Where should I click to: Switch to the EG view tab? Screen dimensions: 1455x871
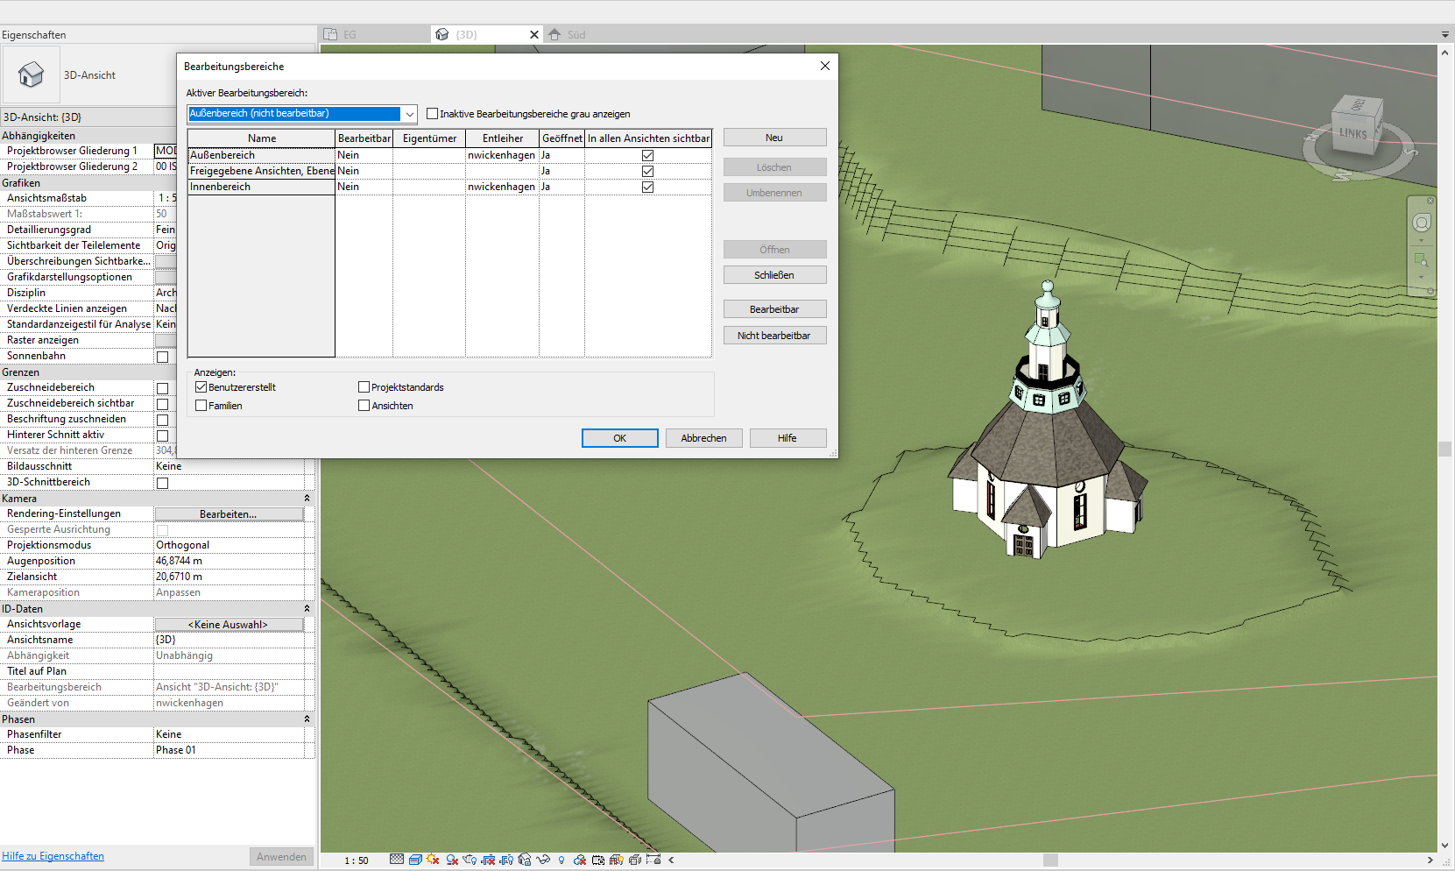click(x=350, y=34)
